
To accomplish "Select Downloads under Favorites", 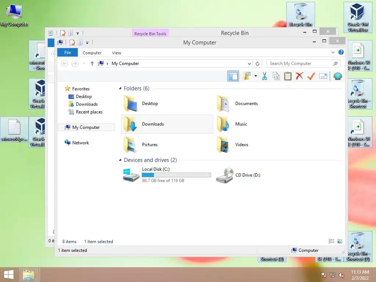I will [87, 104].
